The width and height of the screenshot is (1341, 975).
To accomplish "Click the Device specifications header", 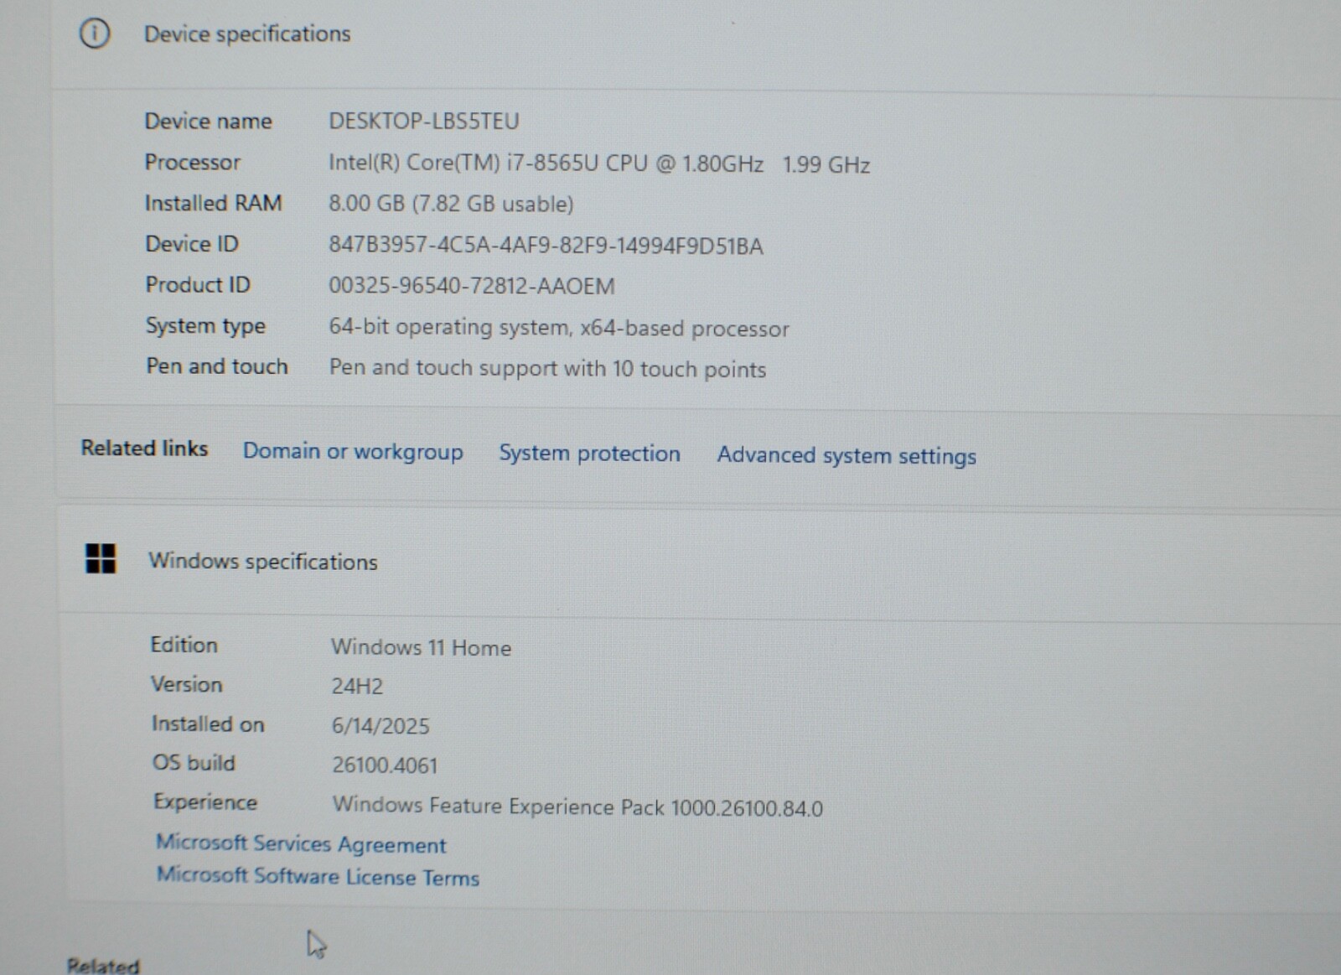I will [x=247, y=34].
